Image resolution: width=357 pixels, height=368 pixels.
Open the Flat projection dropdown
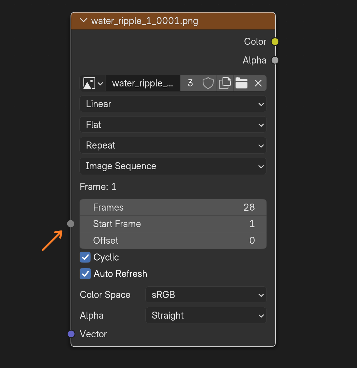(173, 125)
